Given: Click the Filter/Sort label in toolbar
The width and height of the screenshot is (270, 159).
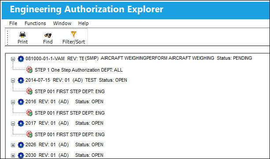Looking at the screenshot, I should pyautogui.click(x=73, y=42).
